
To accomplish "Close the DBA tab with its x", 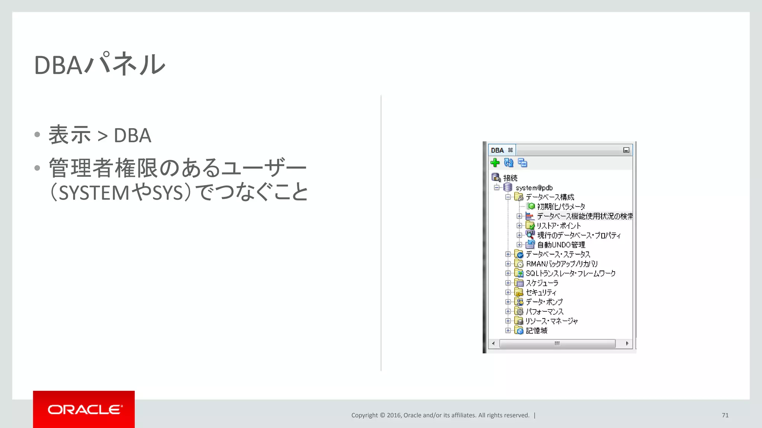I will 510,150.
